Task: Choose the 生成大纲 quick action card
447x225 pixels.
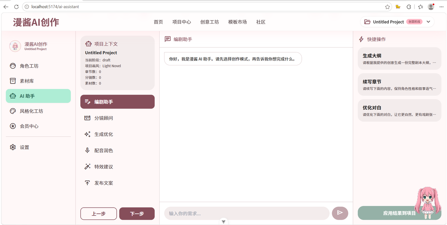Action: 400,58
